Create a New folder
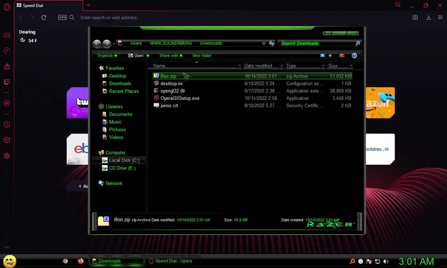The width and height of the screenshot is (447, 268). click(x=202, y=55)
